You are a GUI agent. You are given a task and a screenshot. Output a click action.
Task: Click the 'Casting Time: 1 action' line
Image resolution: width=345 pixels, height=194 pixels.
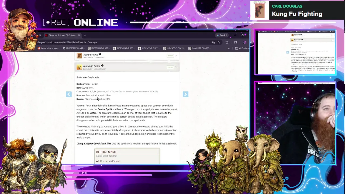tap(87, 84)
